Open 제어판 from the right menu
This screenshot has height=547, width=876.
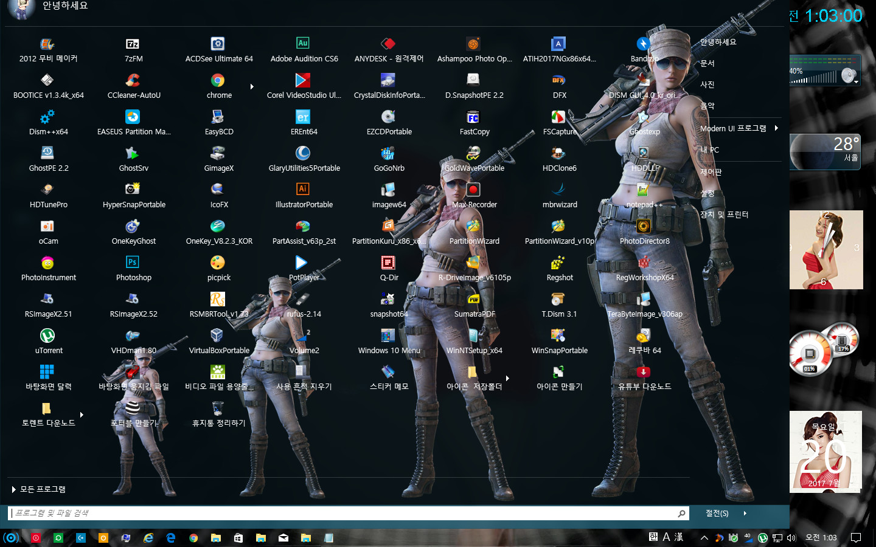(711, 172)
